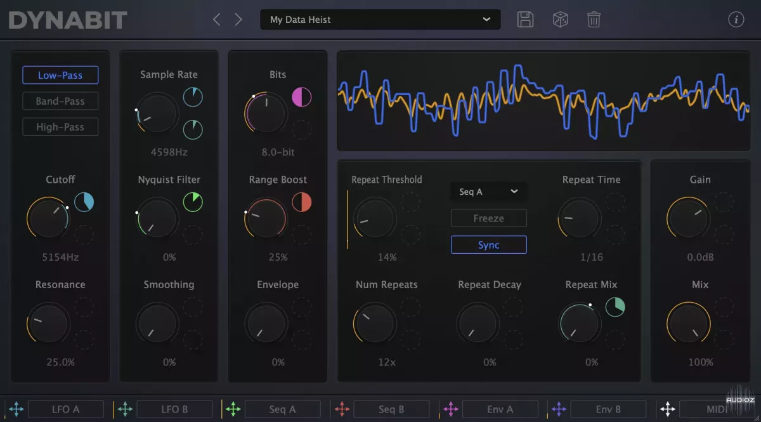Click the Repeat Time knob

[580, 218]
